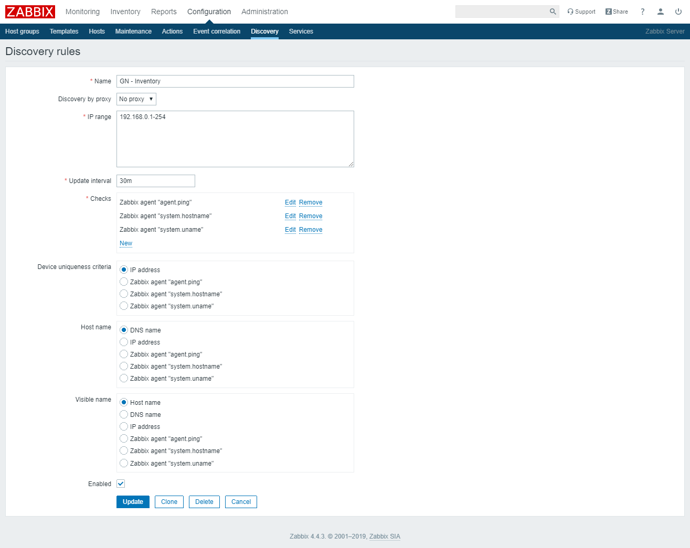Open the Support link
The width and height of the screenshot is (690, 548).
[x=581, y=12]
